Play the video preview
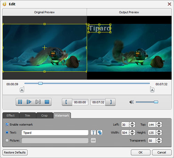Image resolution: width=174 pixels, height=158 pixels. tap(29, 102)
